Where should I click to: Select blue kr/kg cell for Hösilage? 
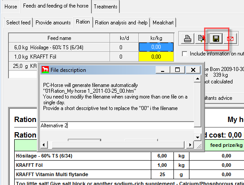click(x=156, y=47)
